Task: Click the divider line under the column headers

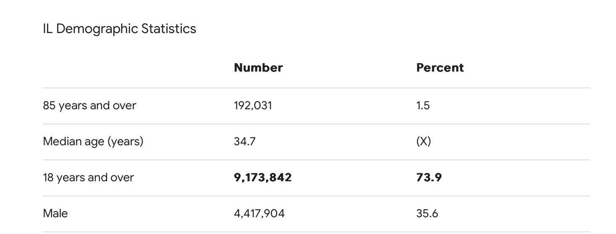Action: click(x=316, y=88)
